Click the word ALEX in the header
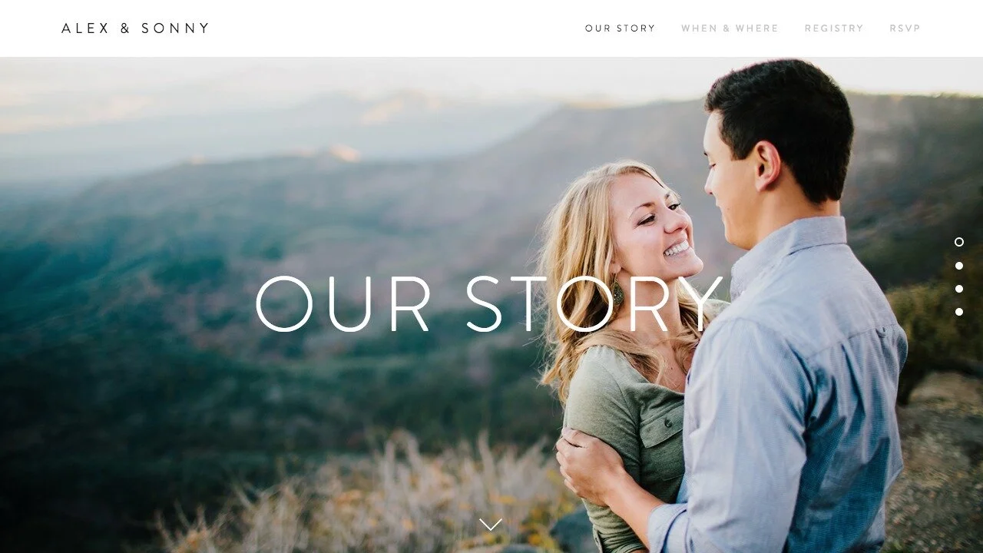 pos(85,28)
